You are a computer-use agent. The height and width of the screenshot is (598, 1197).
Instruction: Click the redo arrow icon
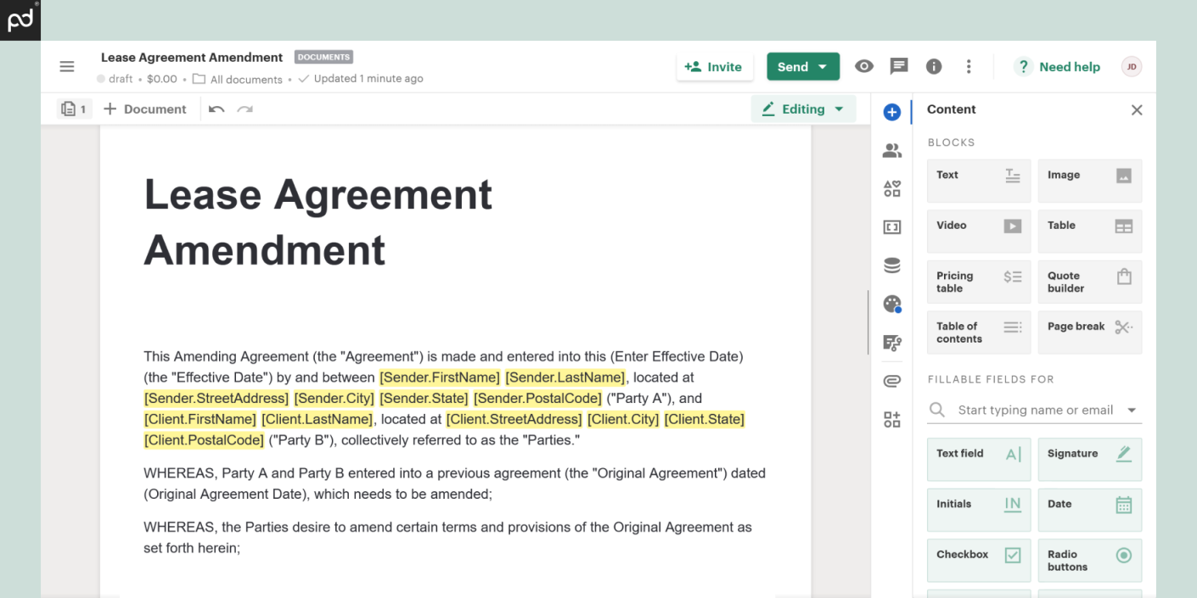245,109
